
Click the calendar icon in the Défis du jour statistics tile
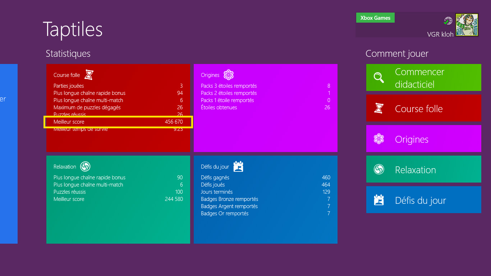[x=238, y=166]
